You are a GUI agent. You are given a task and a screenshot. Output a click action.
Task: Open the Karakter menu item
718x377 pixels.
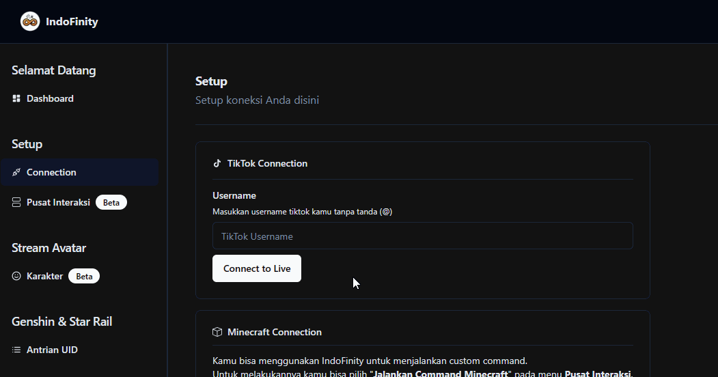coord(44,277)
